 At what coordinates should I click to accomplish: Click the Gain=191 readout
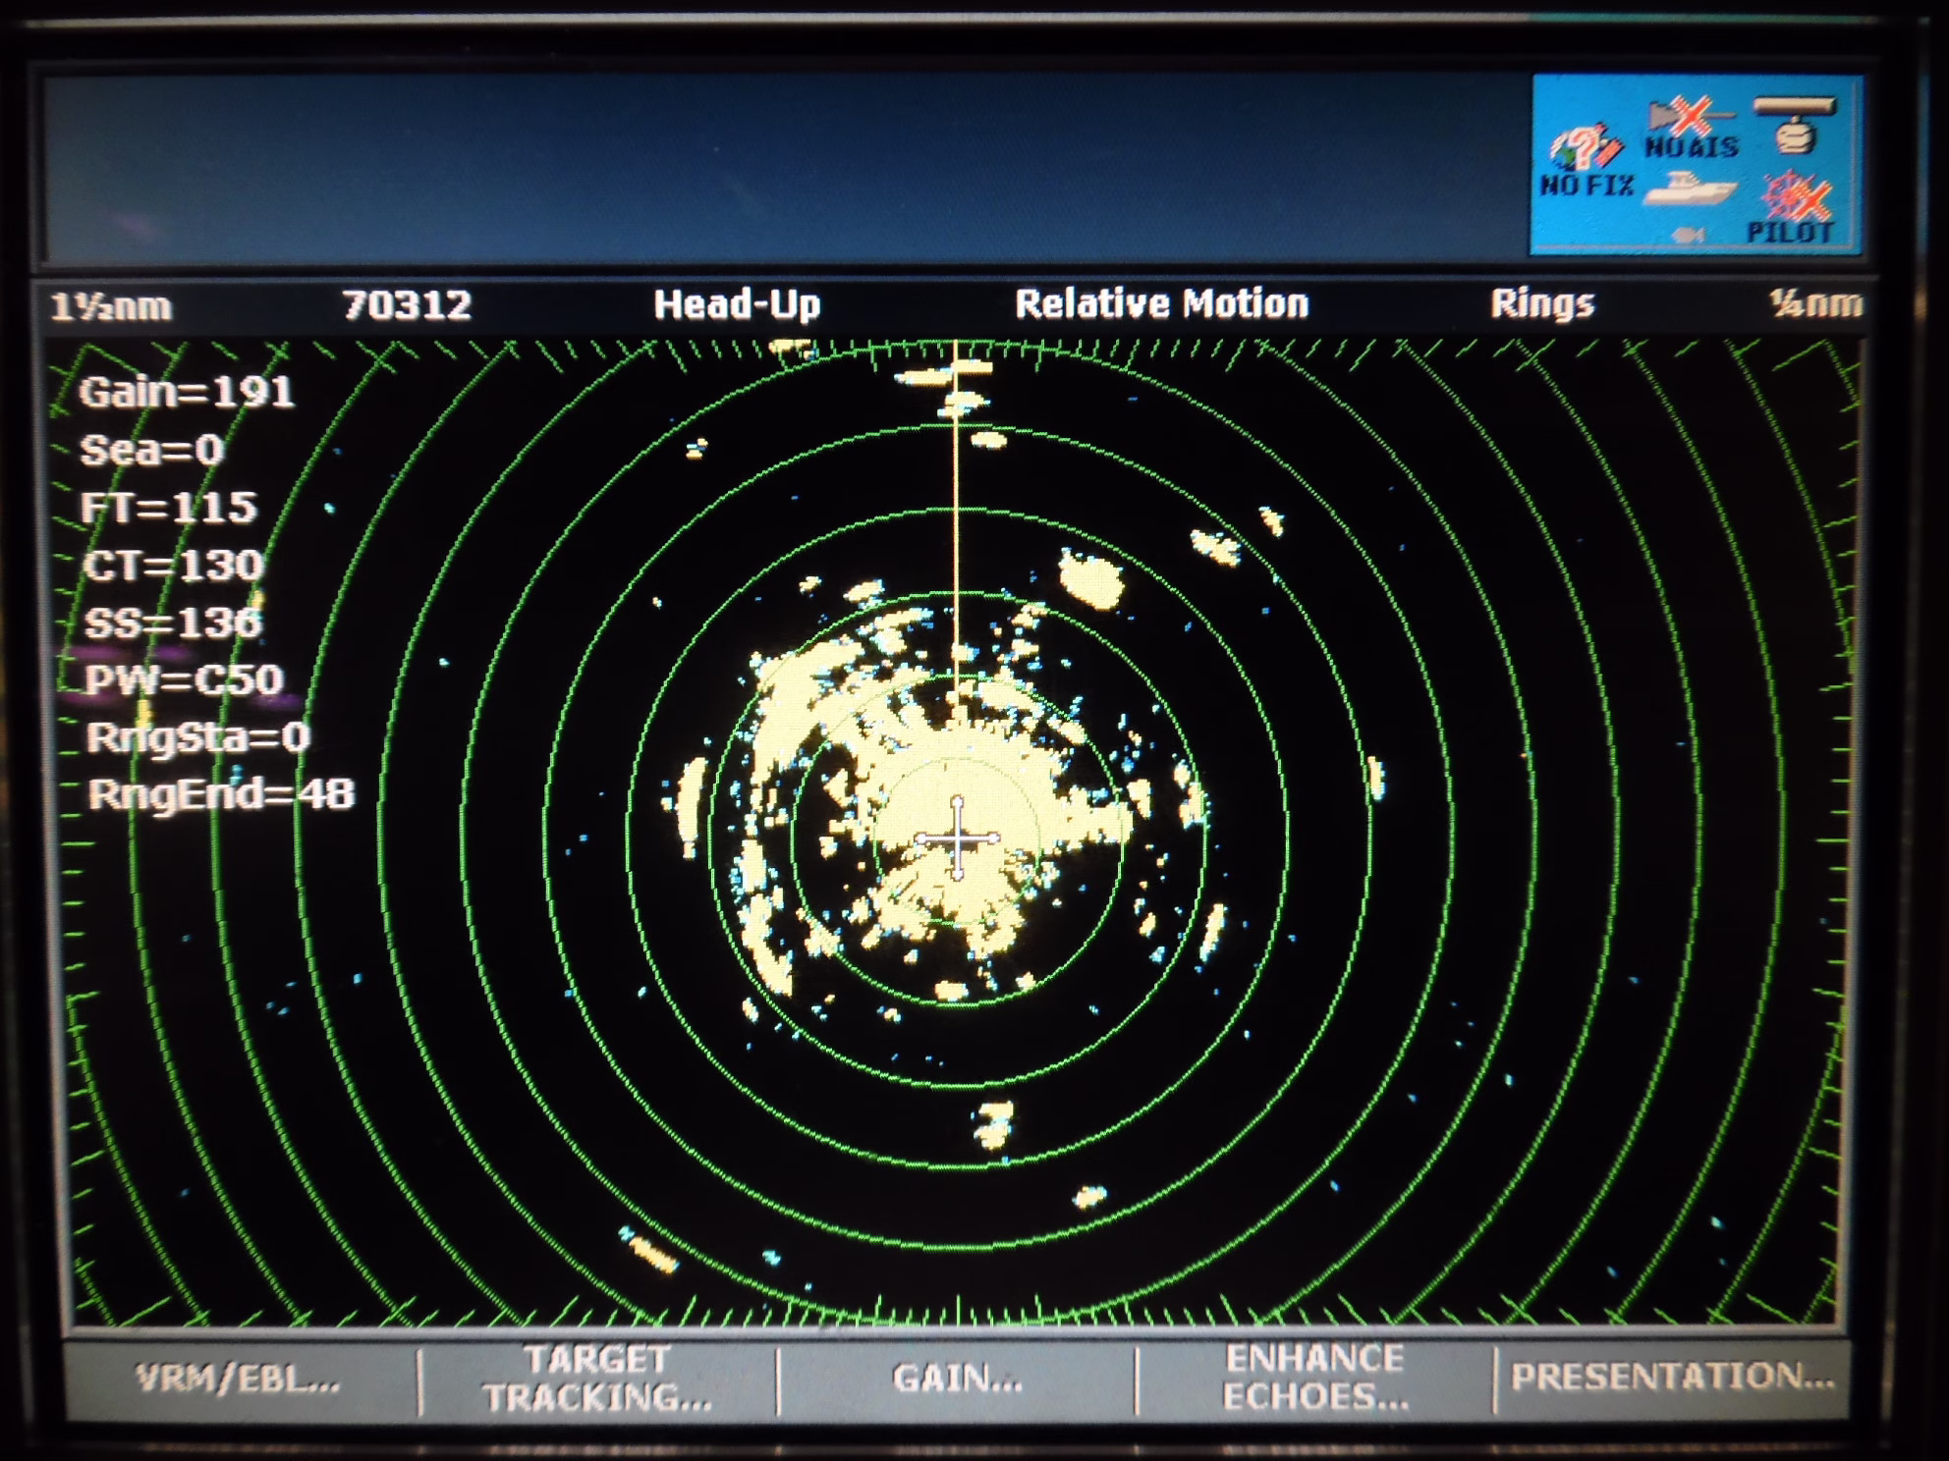click(187, 393)
